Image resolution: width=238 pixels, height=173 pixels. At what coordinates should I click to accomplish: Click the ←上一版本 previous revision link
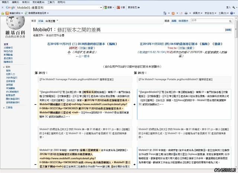tap(83, 56)
